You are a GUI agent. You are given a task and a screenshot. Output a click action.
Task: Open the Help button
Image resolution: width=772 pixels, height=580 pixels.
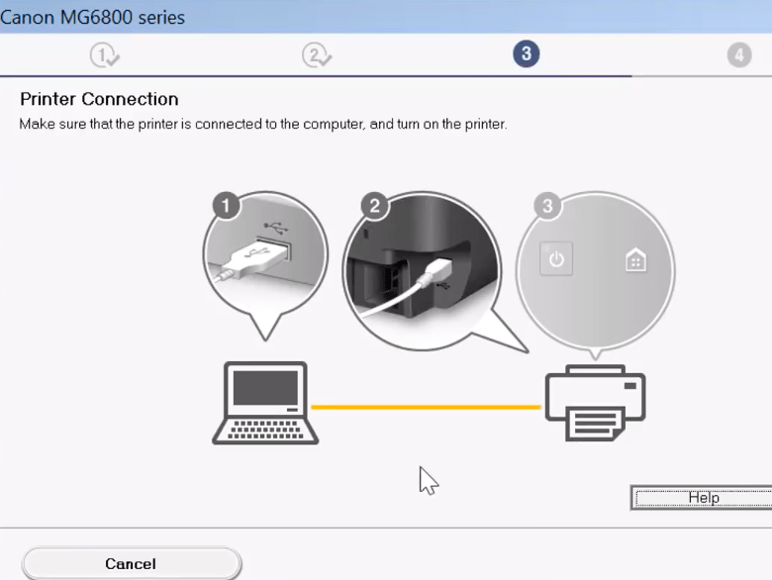tap(703, 498)
